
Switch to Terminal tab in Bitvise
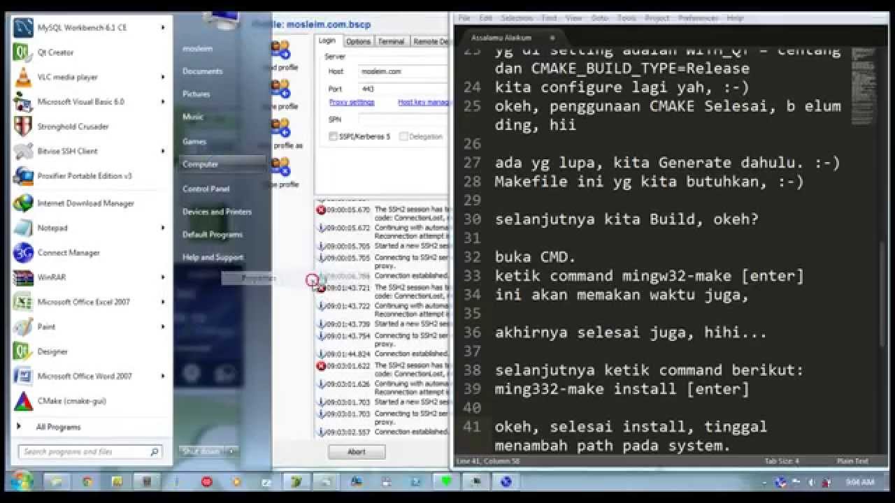point(392,41)
